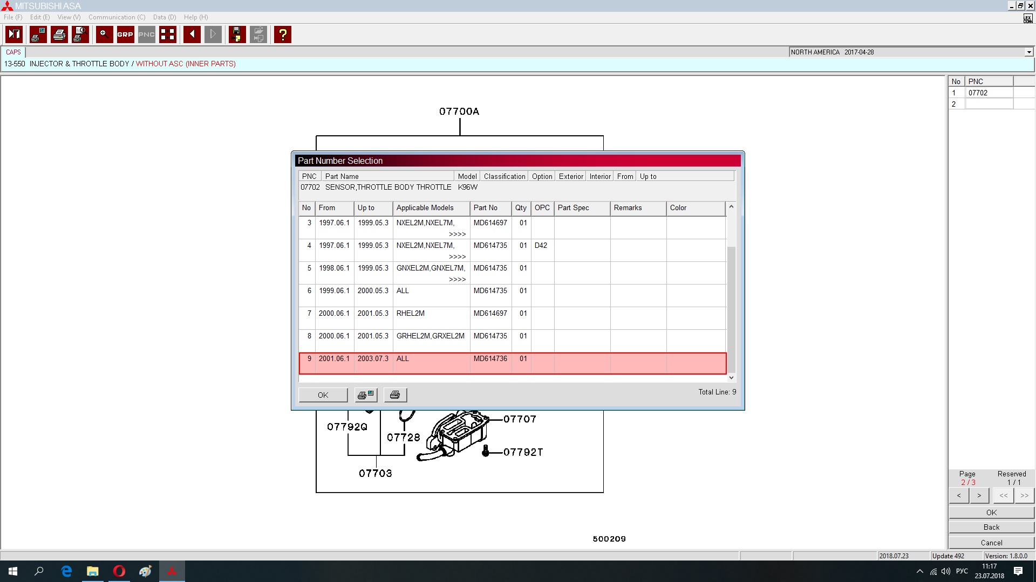The image size is (1036, 582).
Task: Expand the NORTH AMERICA region dropdown
Action: (x=1028, y=52)
